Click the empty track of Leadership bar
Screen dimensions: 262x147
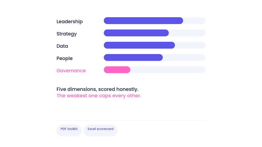pos(194,21)
